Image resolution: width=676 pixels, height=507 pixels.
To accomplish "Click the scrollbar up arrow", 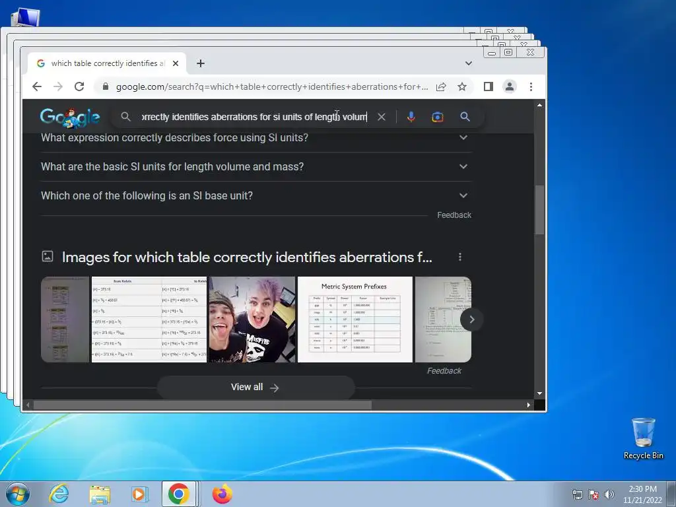I will tap(539, 105).
